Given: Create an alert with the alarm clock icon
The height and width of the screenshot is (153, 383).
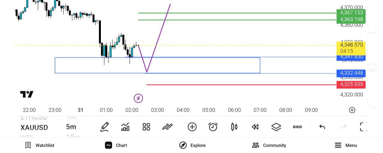Looking at the screenshot, I should coord(213,127).
